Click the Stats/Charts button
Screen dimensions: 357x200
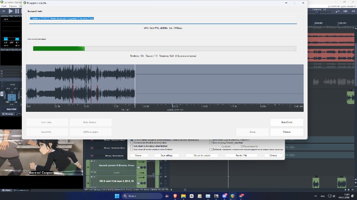tap(286, 122)
